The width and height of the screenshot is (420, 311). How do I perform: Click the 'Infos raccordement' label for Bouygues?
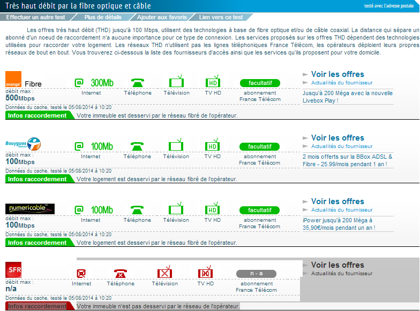tap(37, 179)
